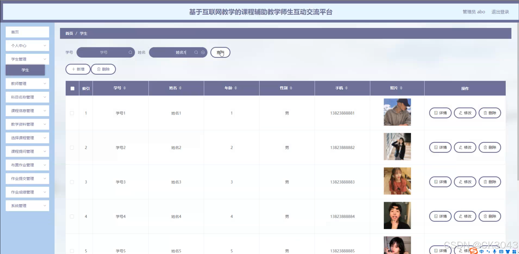Click the 新增 add button
This screenshot has width=519, height=254.
coord(78,69)
